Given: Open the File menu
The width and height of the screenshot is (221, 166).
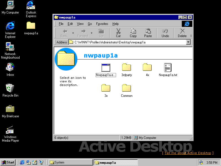Looking at the screenshot, I should [61, 24].
